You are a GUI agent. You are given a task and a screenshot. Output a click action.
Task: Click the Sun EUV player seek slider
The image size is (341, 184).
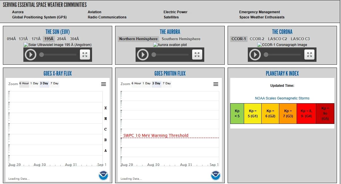coord(58,55)
